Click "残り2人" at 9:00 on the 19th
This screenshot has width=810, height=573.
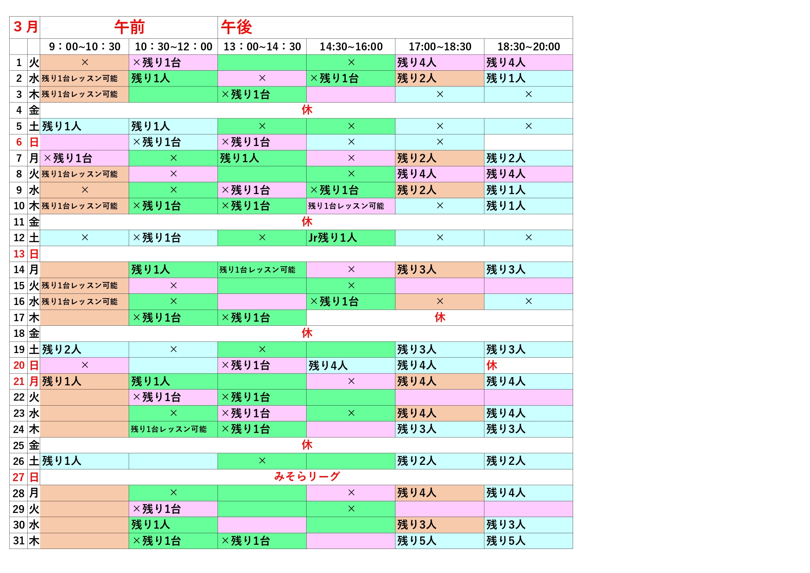tap(61, 349)
